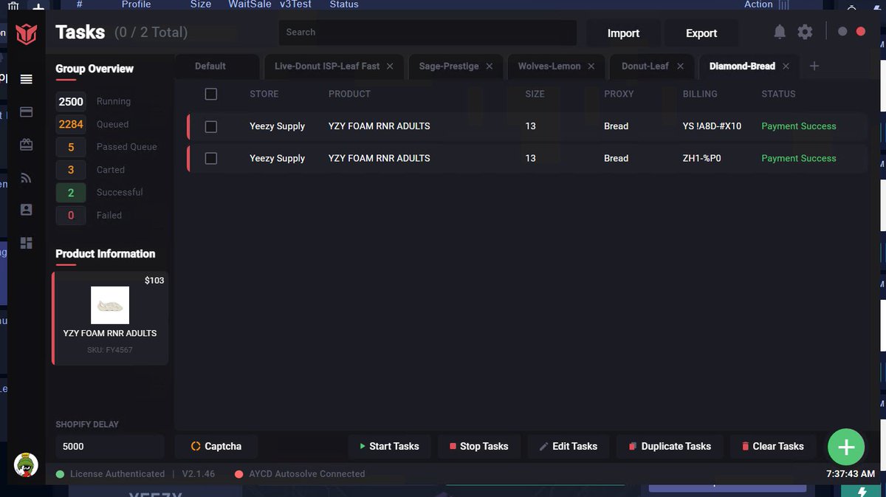
Task: Close the Donut-Leaf tab
Action: click(680, 66)
